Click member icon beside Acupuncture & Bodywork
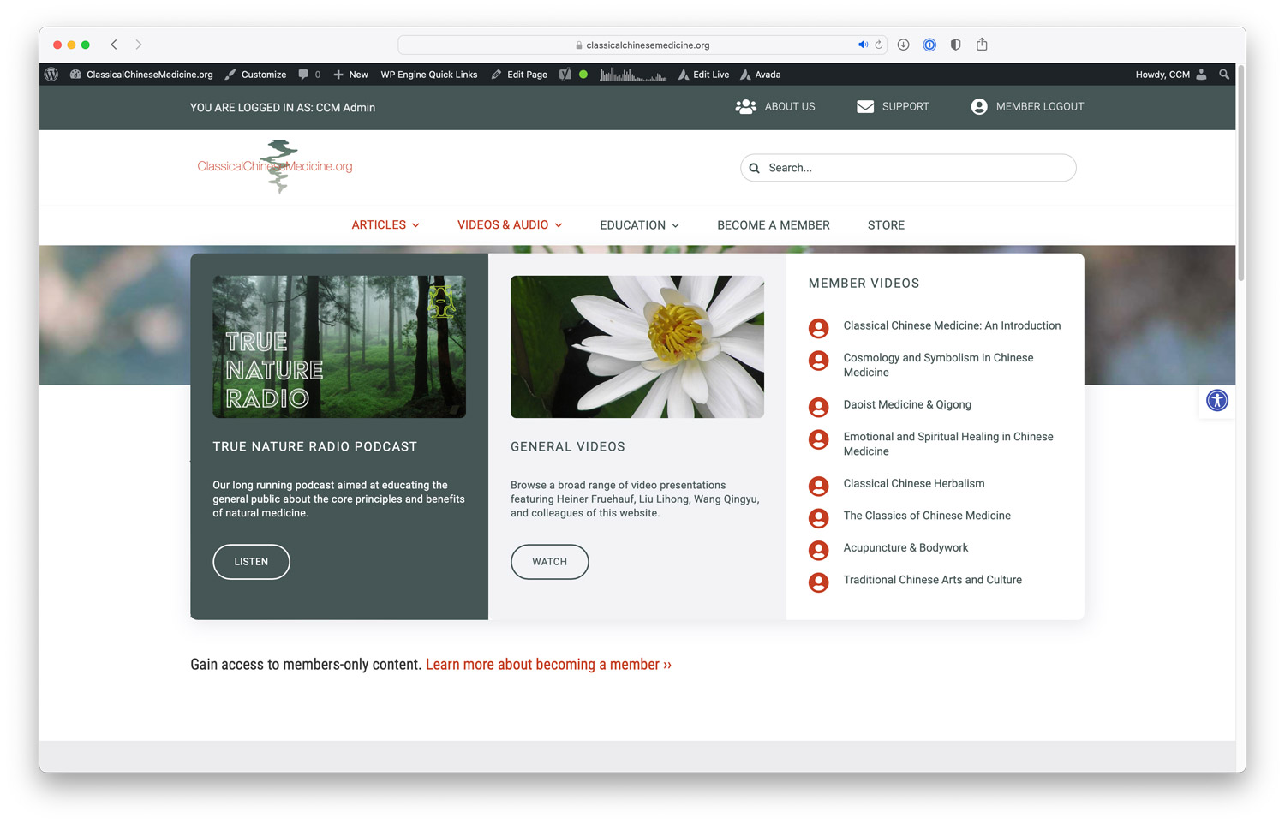 click(819, 550)
